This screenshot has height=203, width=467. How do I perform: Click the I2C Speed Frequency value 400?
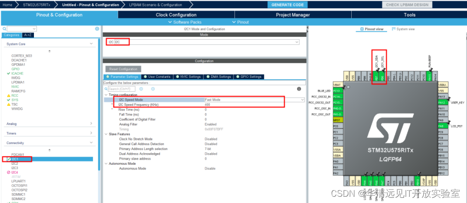[x=207, y=105]
